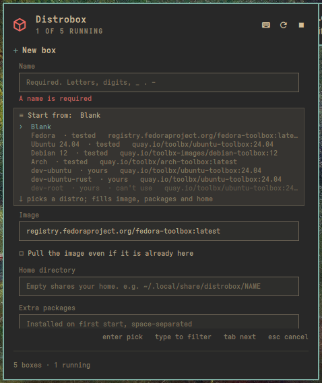Click the plus icon beside New box

(15, 50)
